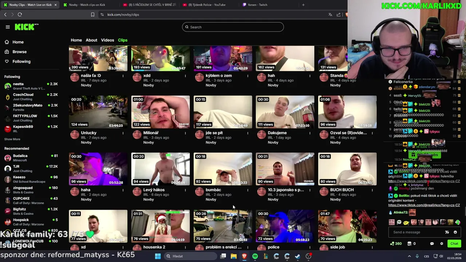Screen dimensions: 466x262
Task: Open CzechCloud channel in Following list
Action: (x=31, y=97)
